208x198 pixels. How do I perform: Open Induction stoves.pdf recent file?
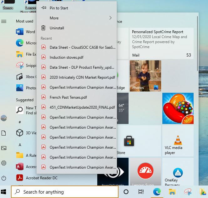(x=77, y=57)
